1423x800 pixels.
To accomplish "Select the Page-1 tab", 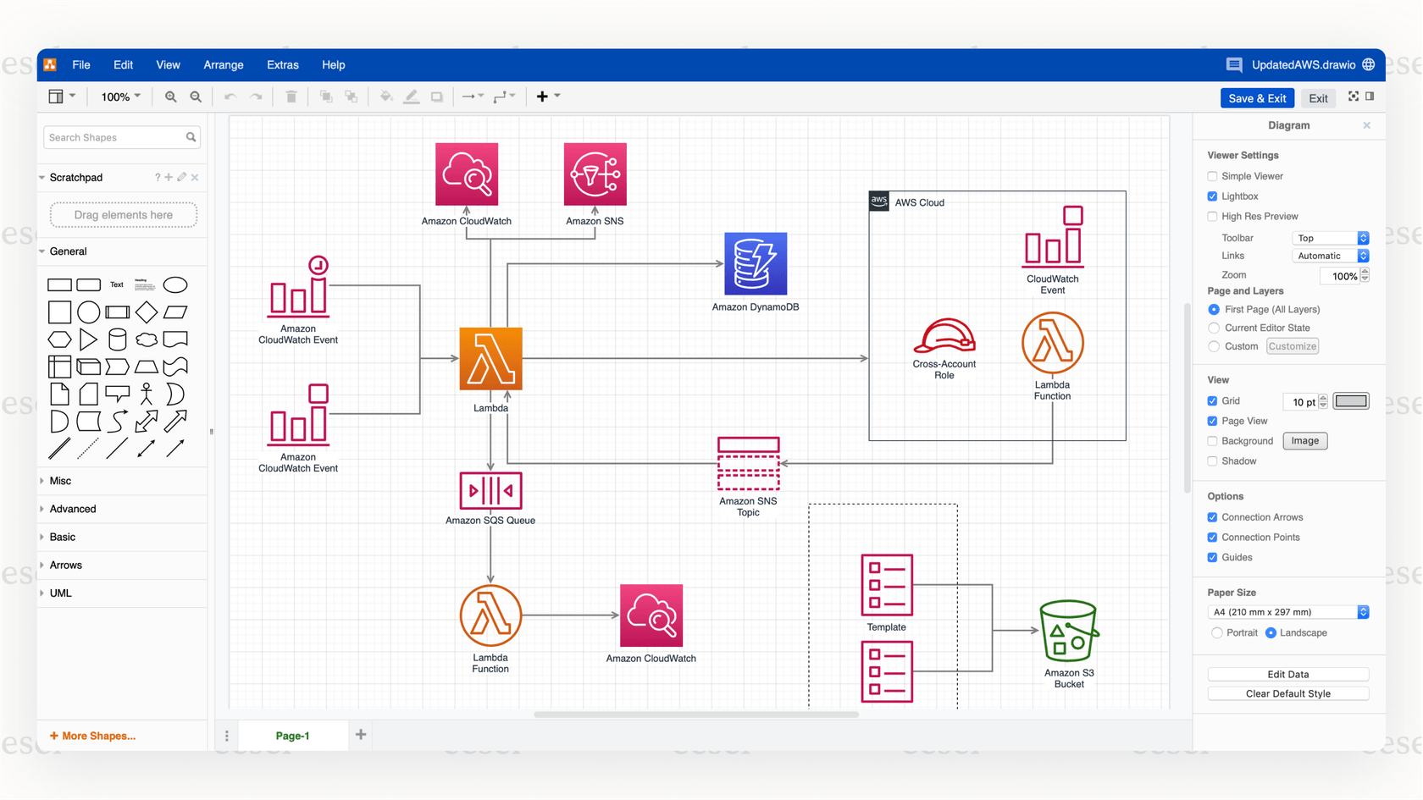I will click(292, 735).
